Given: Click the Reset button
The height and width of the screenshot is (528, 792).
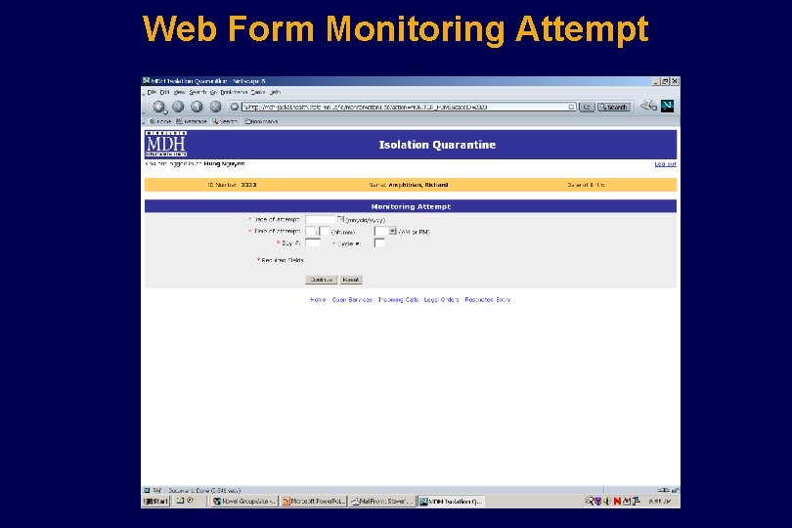Looking at the screenshot, I should tap(351, 280).
